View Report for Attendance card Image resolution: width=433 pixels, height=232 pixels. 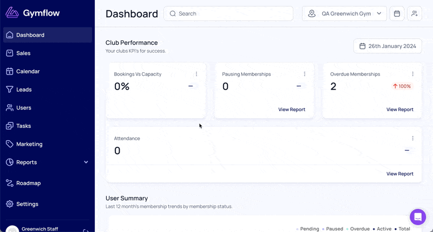click(399, 174)
